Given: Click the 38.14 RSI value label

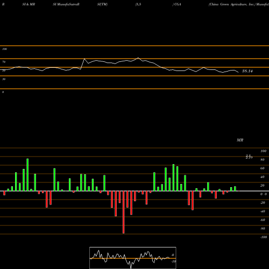Looking at the screenshot, I should [247, 71].
